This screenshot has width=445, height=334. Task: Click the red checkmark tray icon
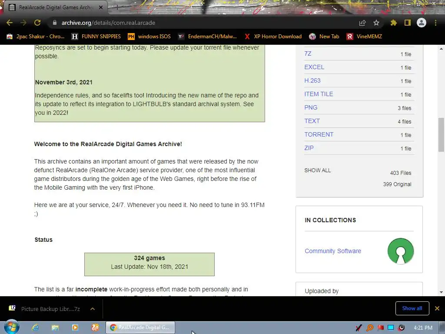tap(359, 328)
